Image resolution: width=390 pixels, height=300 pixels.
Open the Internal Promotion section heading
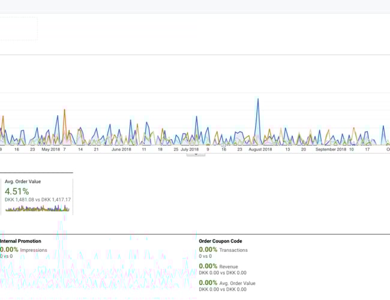click(x=21, y=241)
